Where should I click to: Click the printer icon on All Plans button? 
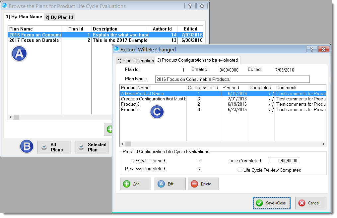click(x=44, y=146)
